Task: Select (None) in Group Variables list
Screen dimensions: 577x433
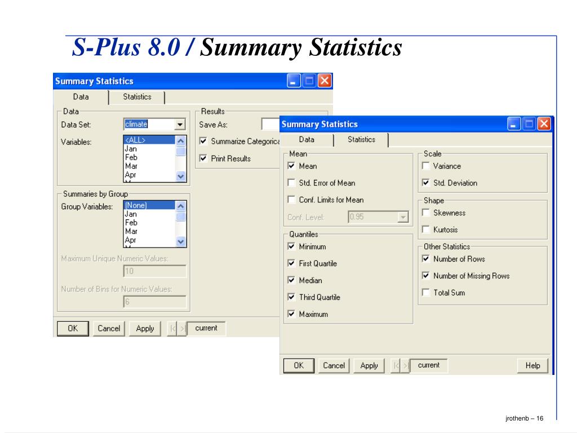Action: coord(149,205)
